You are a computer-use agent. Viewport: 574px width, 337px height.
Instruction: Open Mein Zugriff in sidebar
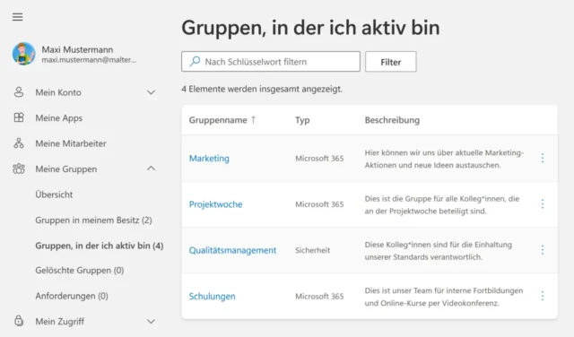pos(60,321)
